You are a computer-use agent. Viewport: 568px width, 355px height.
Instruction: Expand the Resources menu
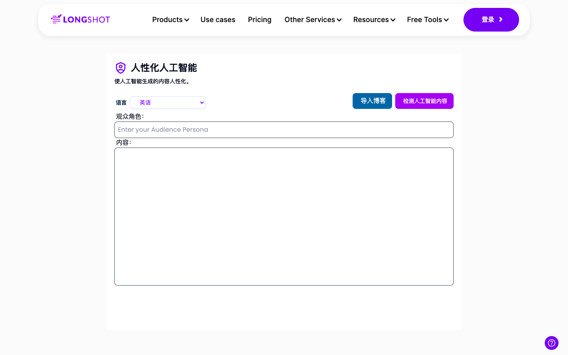point(371,20)
